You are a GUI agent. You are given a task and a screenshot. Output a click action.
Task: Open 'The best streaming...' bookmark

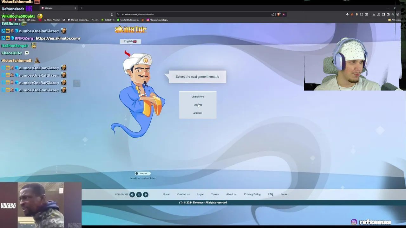pyautogui.click(x=78, y=20)
